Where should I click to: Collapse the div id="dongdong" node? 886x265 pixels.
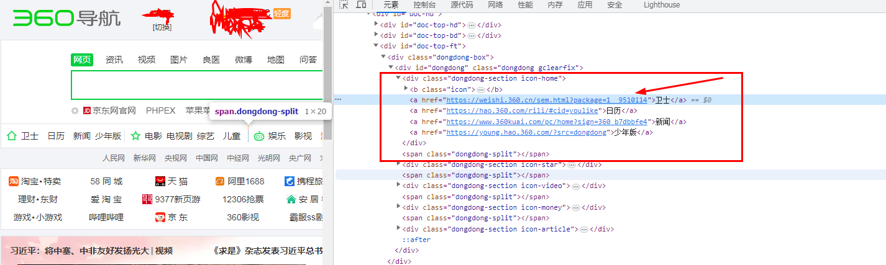[x=390, y=68]
